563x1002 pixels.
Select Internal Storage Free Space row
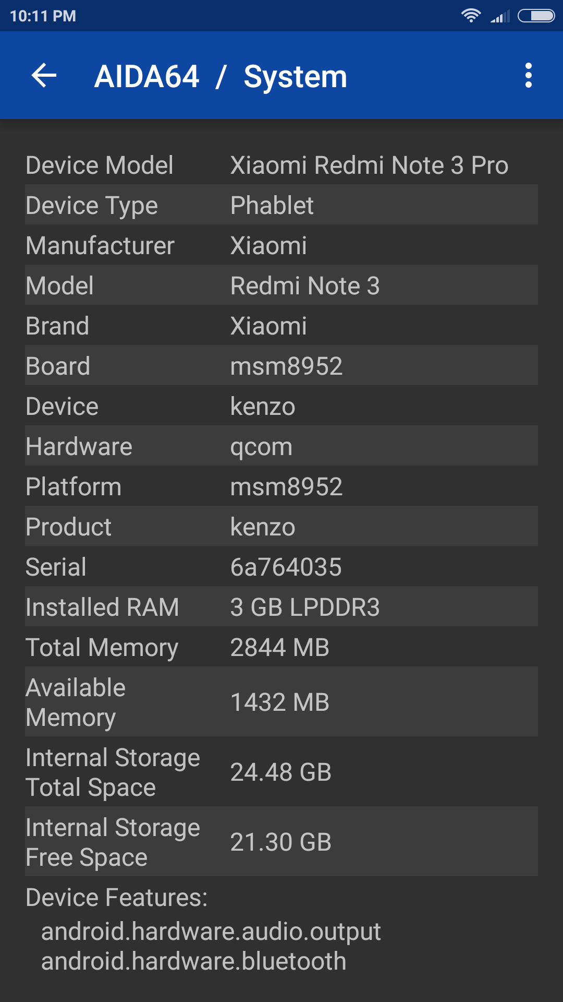(x=281, y=842)
